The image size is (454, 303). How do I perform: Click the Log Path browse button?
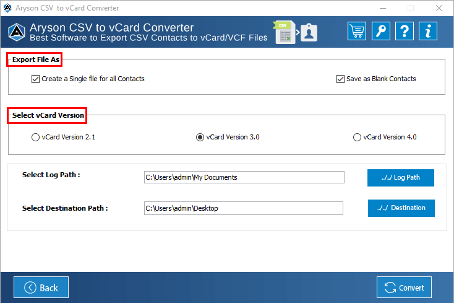point(401,178)
